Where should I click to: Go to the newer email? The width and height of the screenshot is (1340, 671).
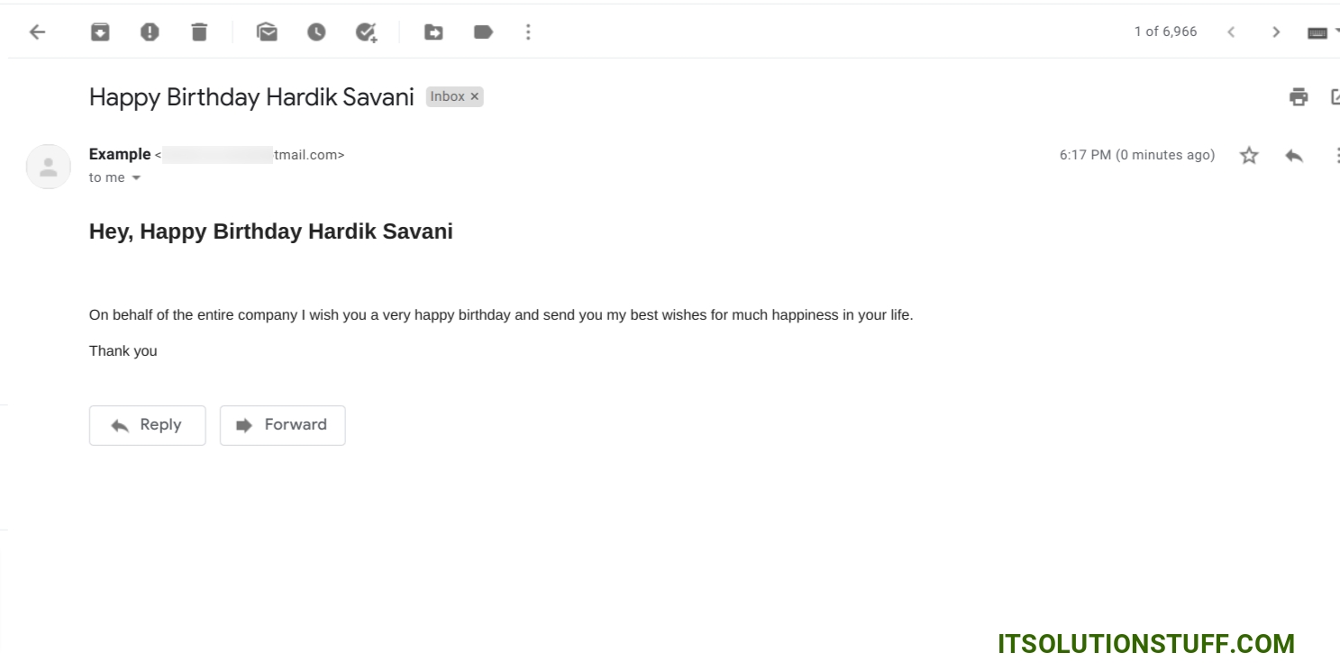pyautogui.click(x=1231, y=32)
